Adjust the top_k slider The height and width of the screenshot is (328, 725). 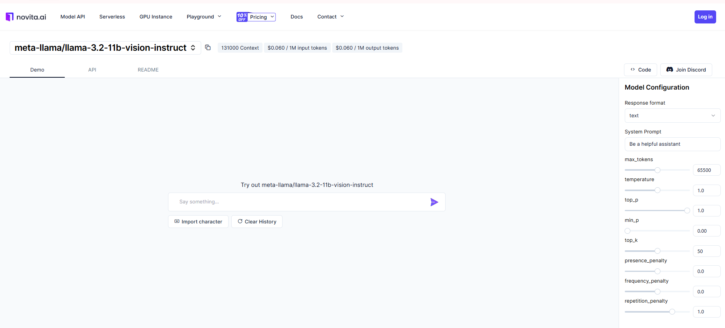point(658,251)
